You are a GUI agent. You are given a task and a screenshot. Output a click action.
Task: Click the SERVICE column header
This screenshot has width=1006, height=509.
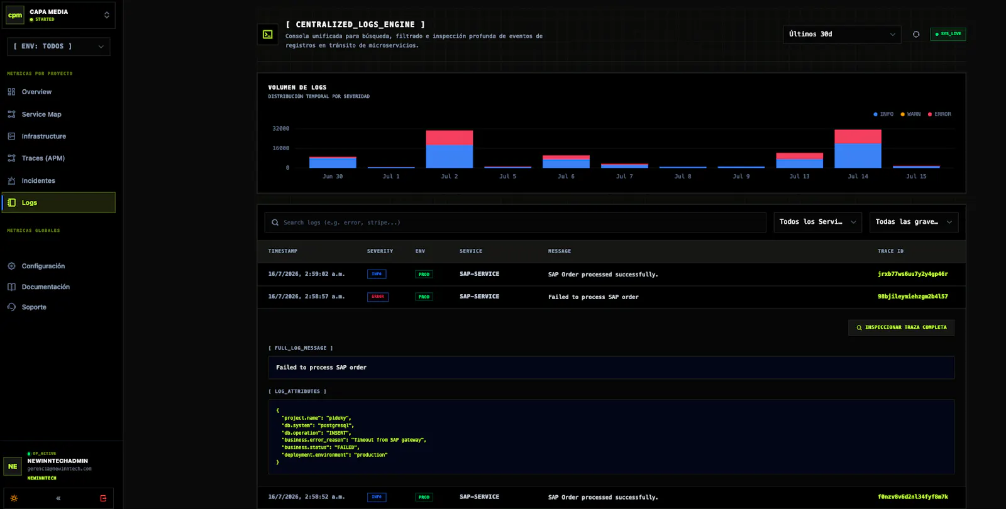pos(471,251)
